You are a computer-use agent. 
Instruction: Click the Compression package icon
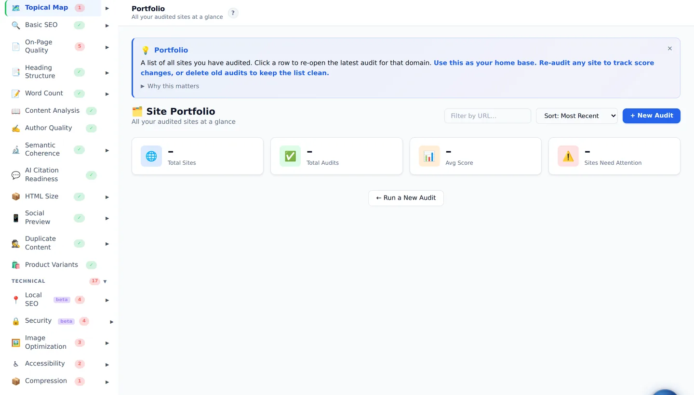click(16, 381)
